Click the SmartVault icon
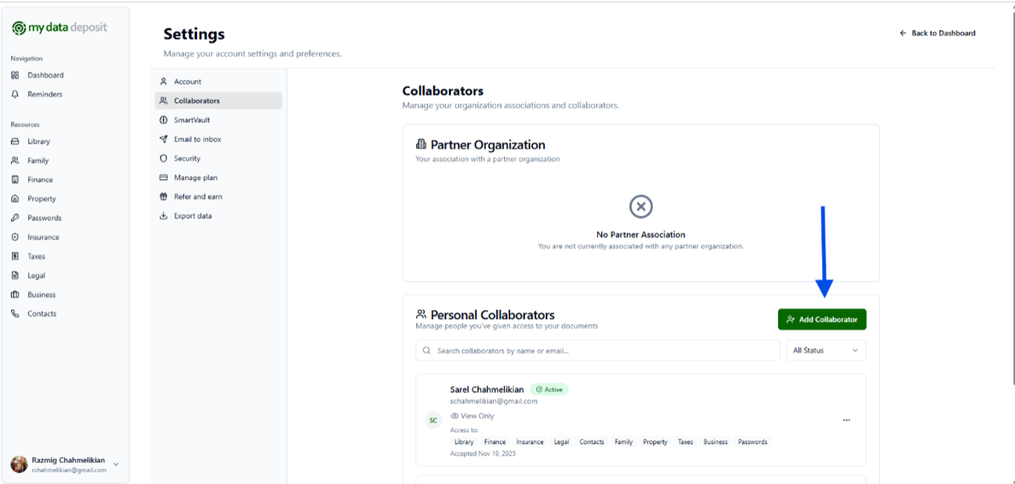This screenshot has height=484, width=1015. (164, 120)
